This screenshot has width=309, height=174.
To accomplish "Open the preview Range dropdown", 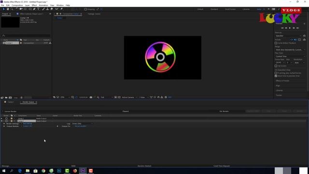I will pos(290,50).
